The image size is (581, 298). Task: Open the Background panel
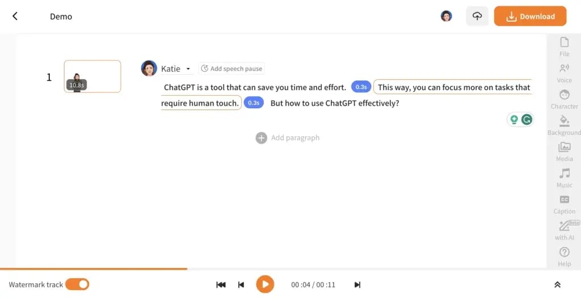coord(564,125)
